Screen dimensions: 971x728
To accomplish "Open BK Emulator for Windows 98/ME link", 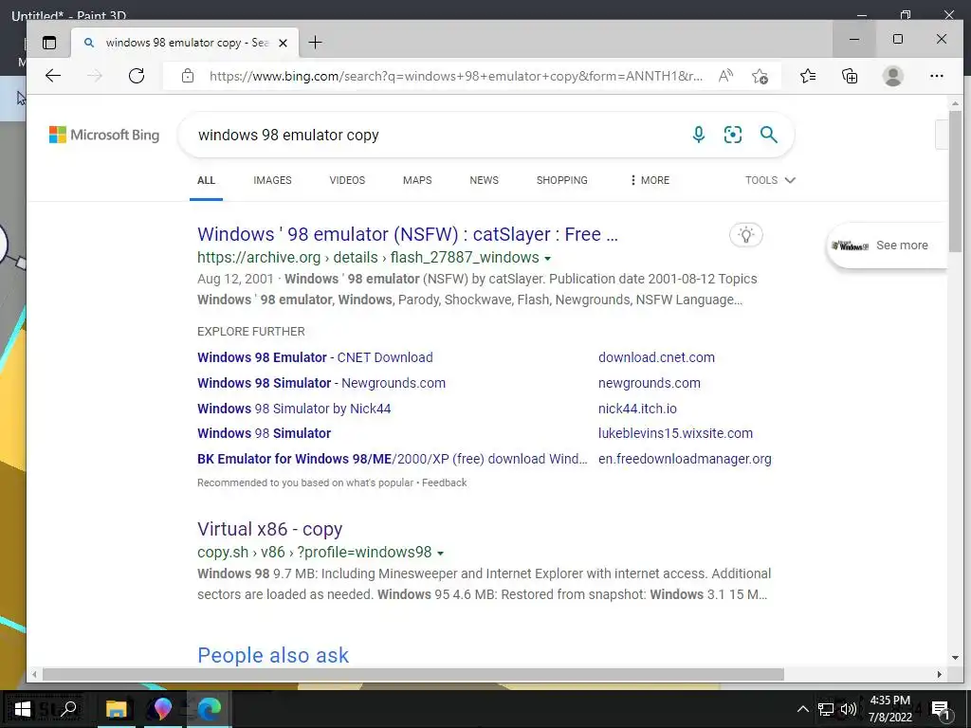I will click(x=393, y=459).
